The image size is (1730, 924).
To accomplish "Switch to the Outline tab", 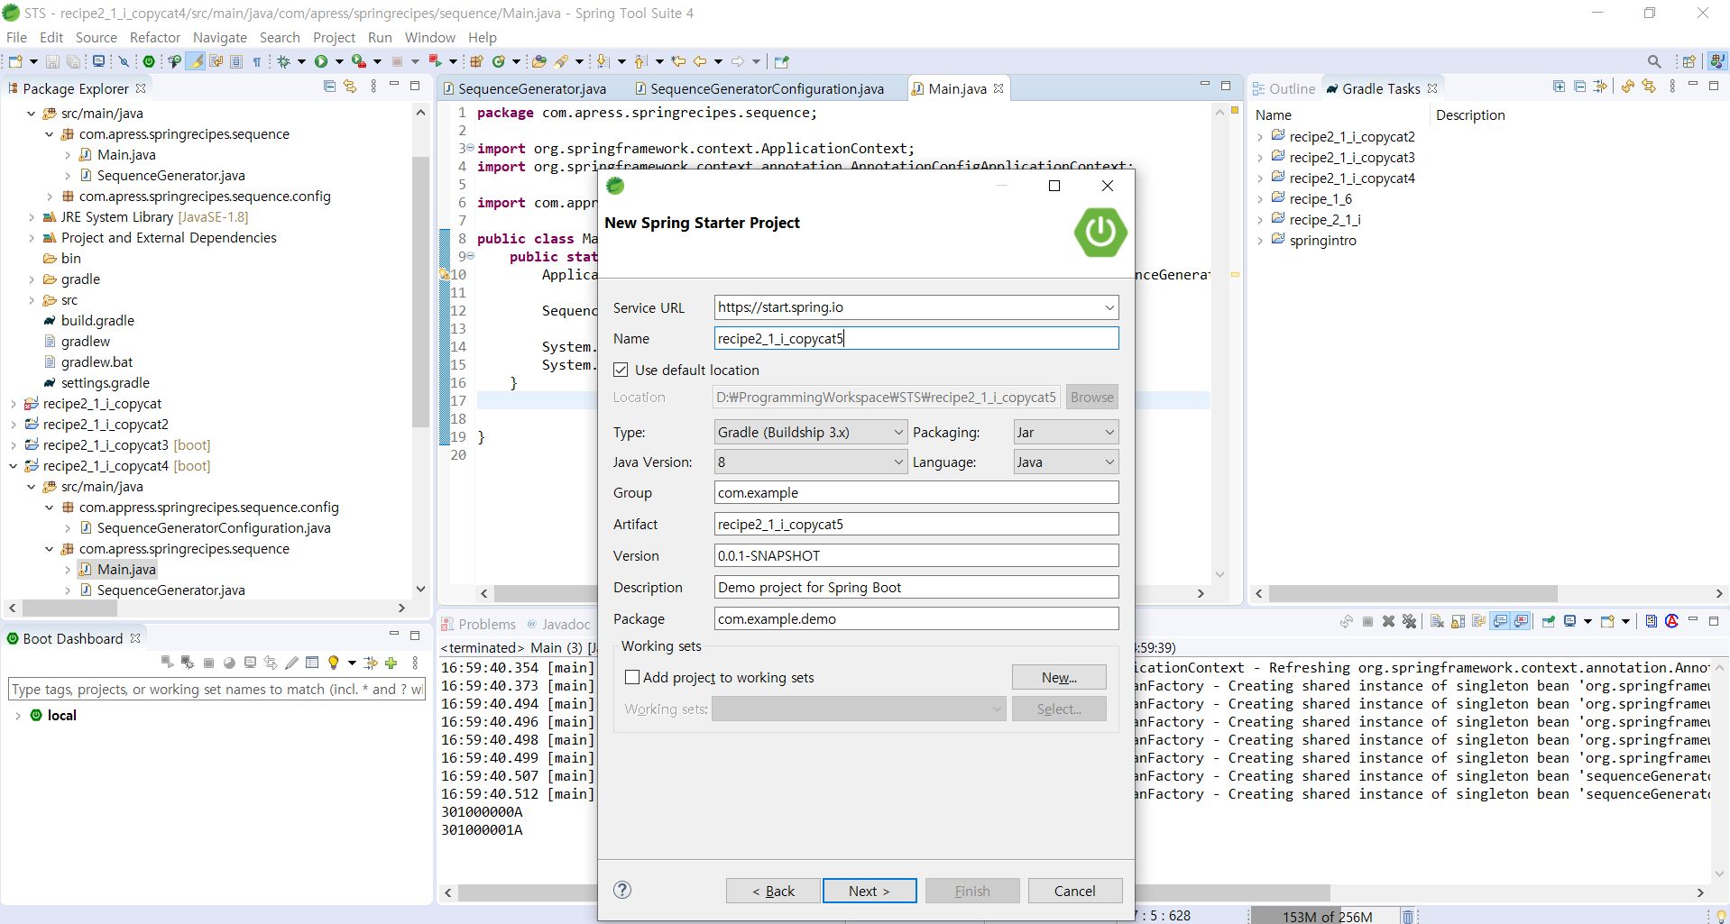I will point(1284,88).
